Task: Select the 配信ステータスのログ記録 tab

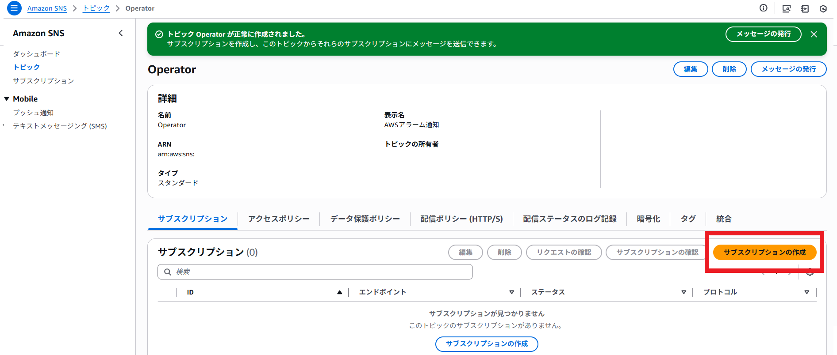Action: pyautogui.click(x=569, y=219)
